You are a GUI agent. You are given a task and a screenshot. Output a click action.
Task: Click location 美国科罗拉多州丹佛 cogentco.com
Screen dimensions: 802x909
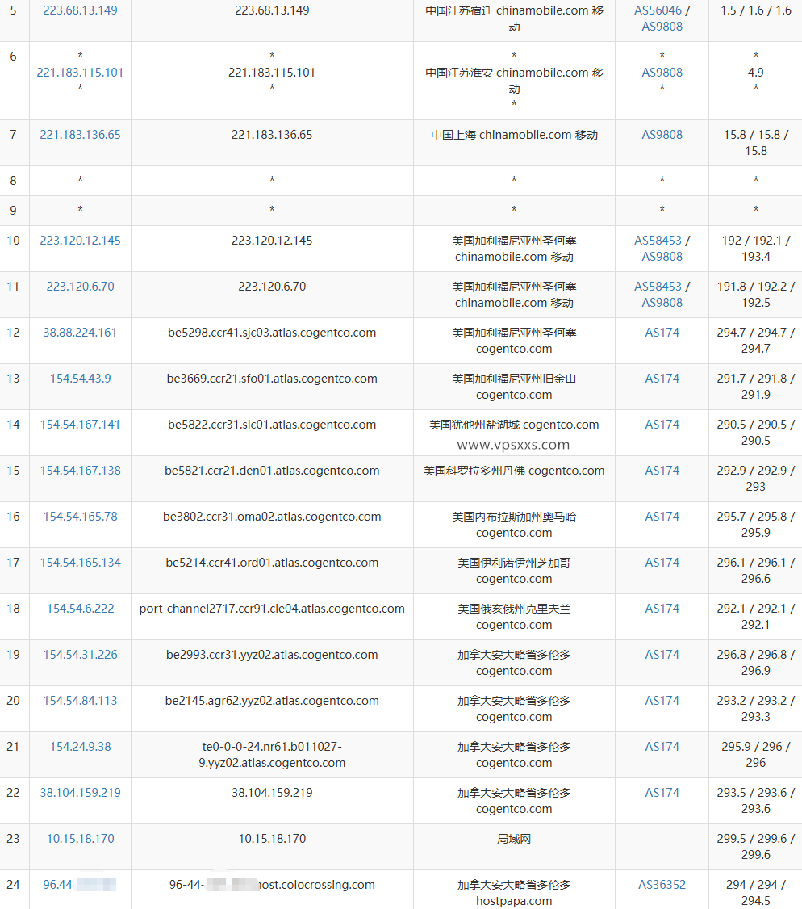[514, 471]
